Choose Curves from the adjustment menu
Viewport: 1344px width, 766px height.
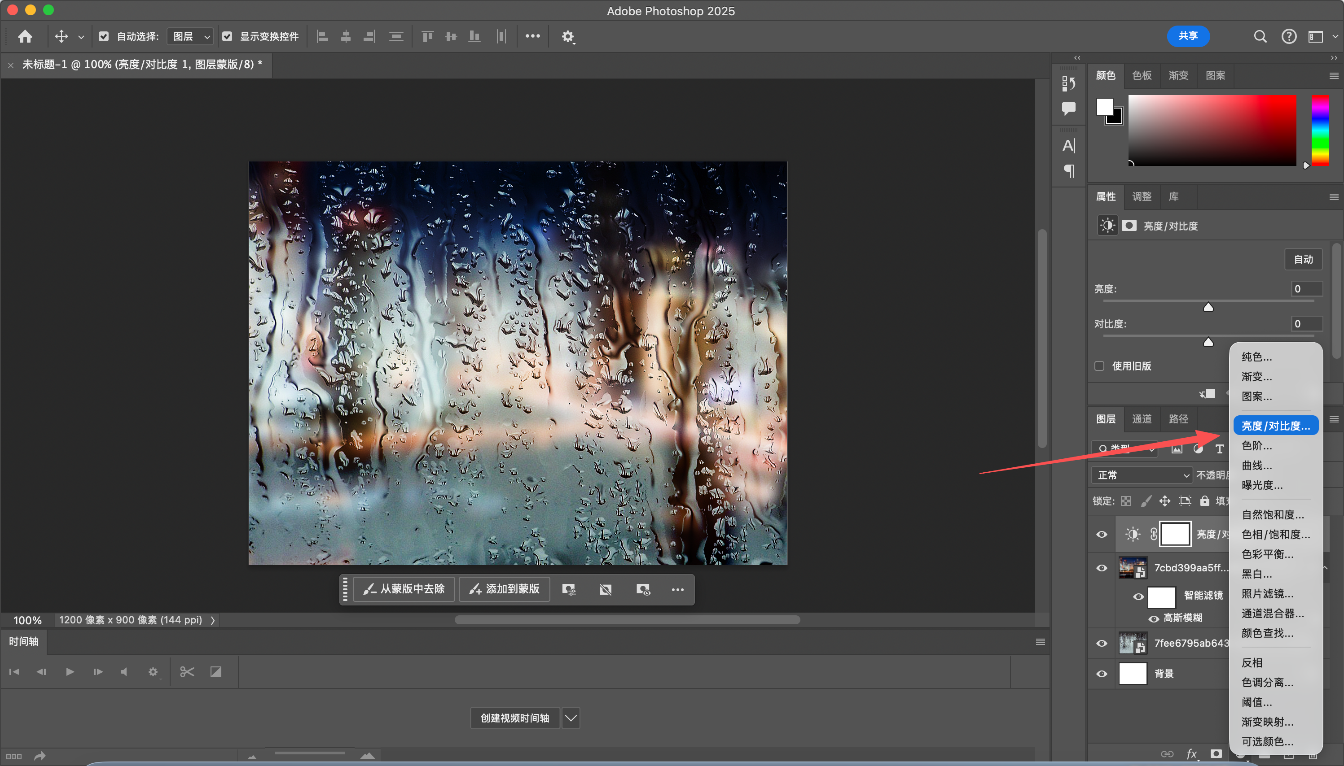[x=1256, y=465]
